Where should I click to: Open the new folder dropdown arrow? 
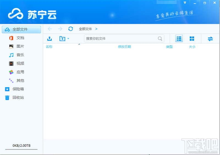click(x=68, y=38)
